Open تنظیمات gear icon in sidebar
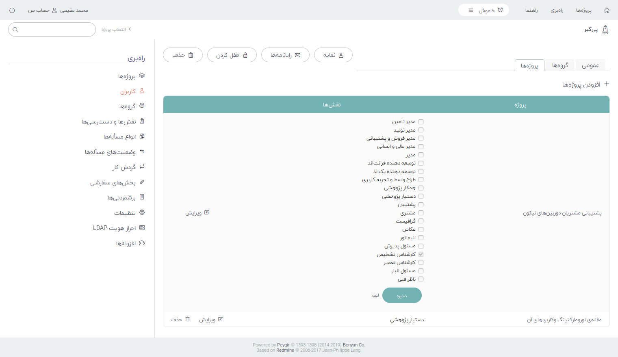618x357 pixels. (x=142, y=212)
